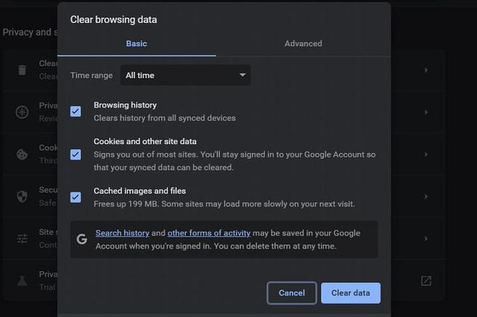The image size is (477, 317).
Task: Expand the Security row chevron arrow
Action: point(426,196)
